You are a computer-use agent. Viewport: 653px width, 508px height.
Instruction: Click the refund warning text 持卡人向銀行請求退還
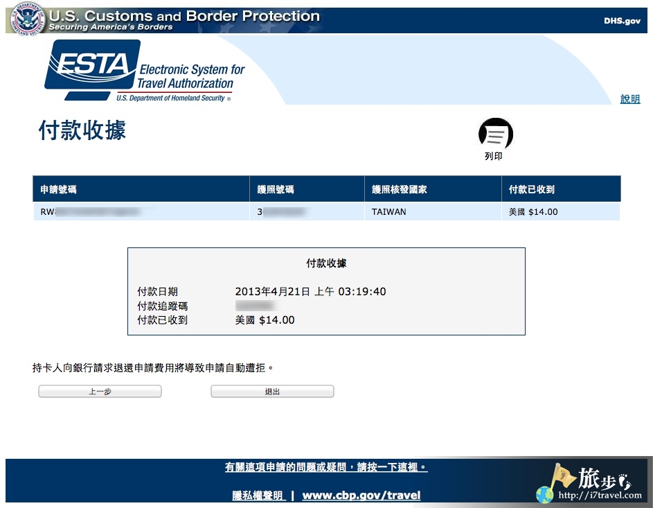(153, 367)
